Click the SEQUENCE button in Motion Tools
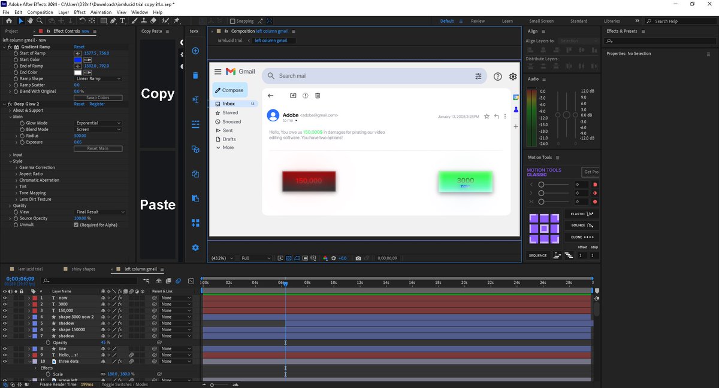Screen dimensions: 719x388 (537, 256)
